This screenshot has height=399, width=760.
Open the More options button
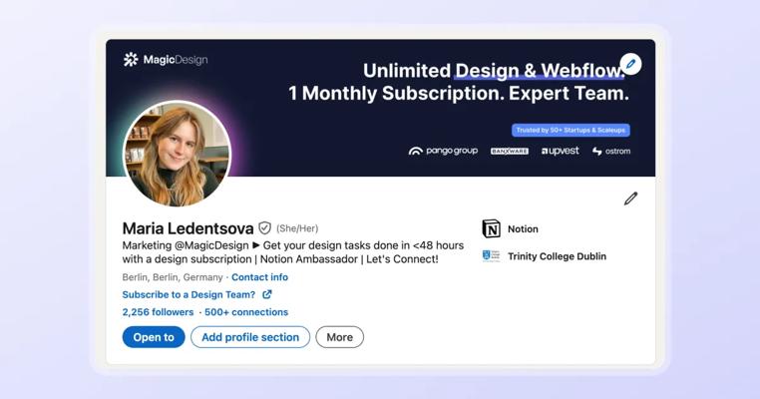tap(339, 337)
